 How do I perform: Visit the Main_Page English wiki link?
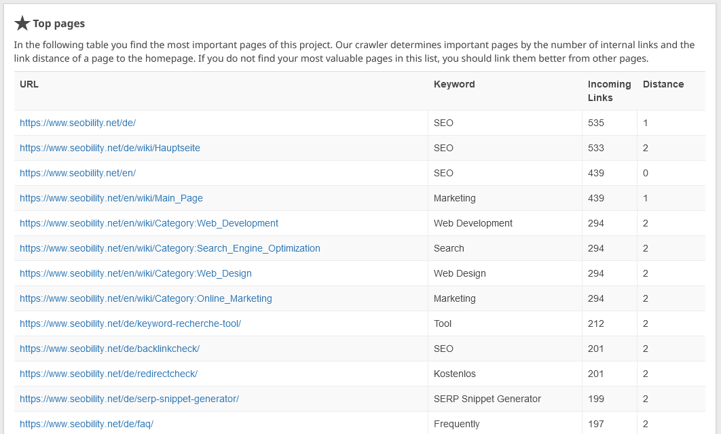[111, 198]
